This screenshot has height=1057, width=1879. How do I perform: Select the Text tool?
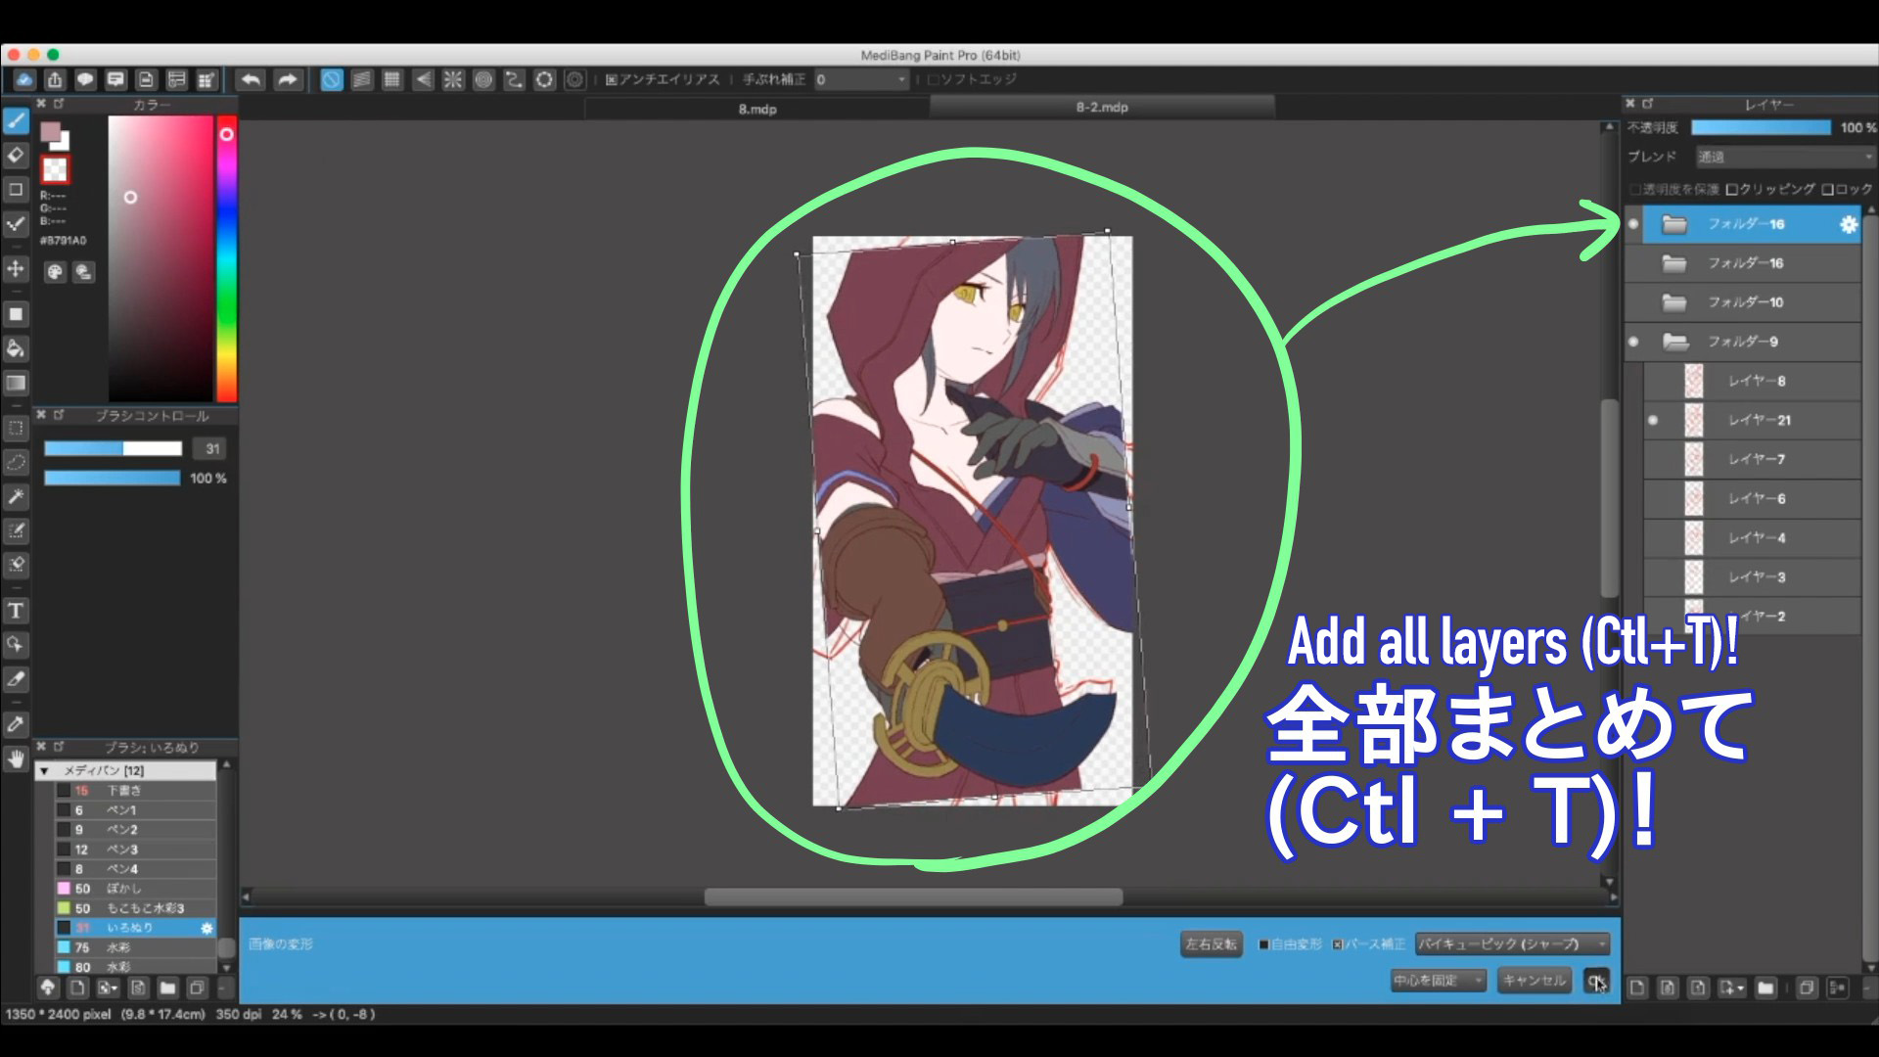(x=16, y=611)
